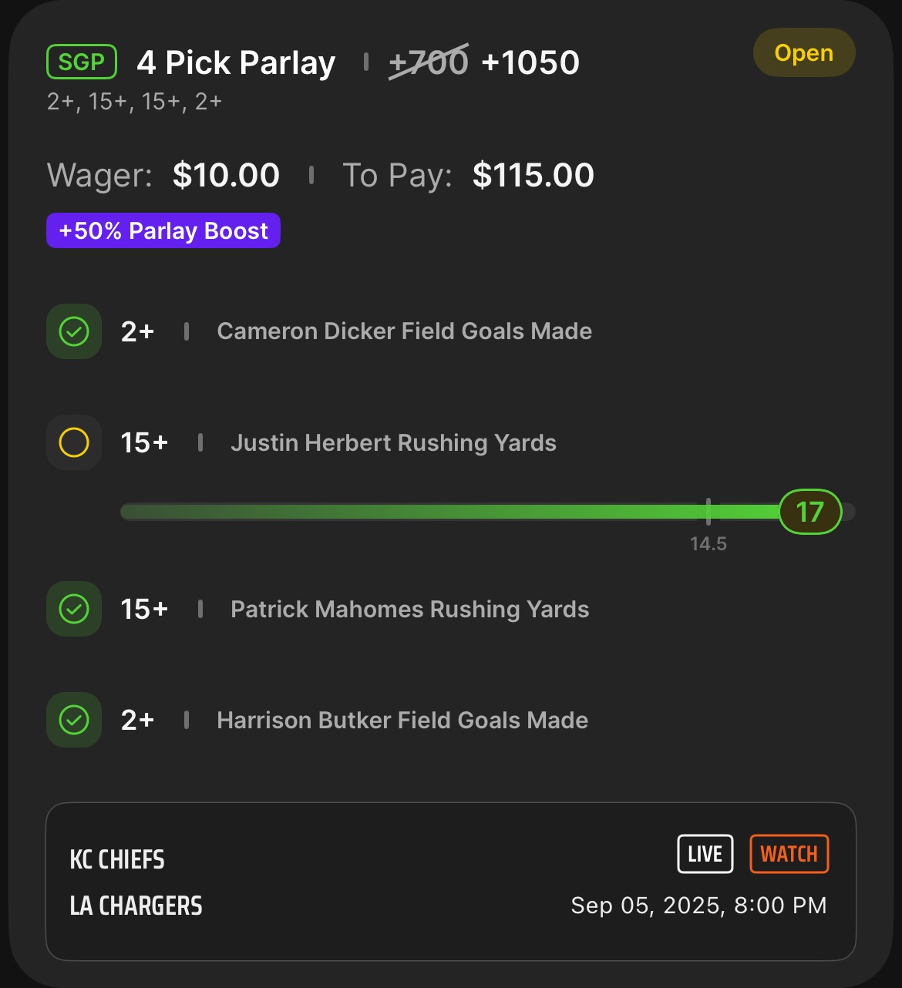The image size is (902, 988).
Task: Open the LA Chargers team name
Action: (136, 906)
